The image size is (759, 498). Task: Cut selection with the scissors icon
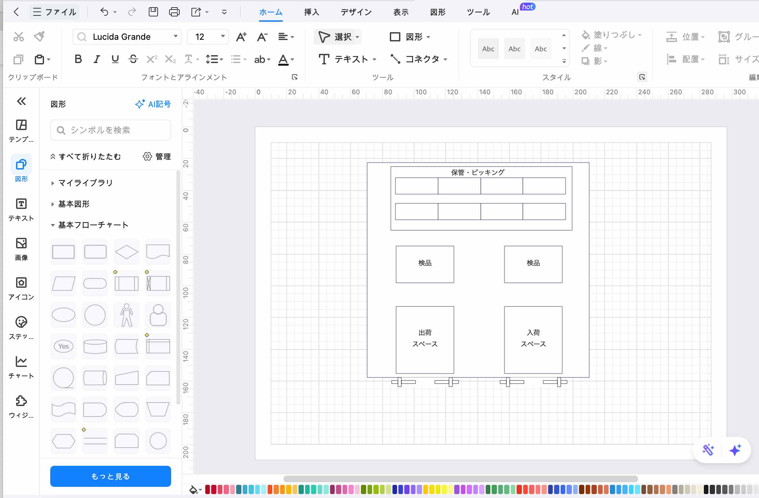19,36
